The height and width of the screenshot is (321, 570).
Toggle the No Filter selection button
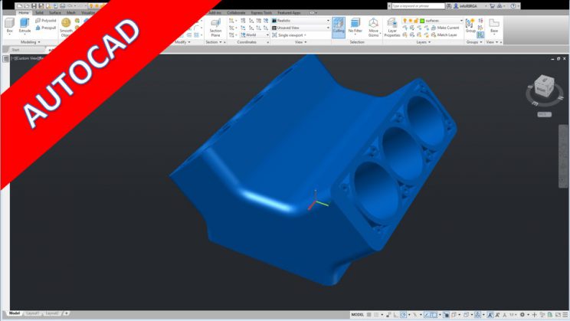[x=355, y=27]
